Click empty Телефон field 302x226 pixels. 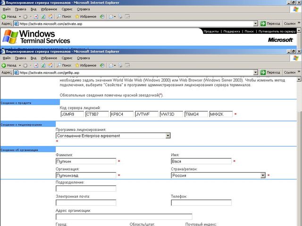(x=201, y=203)
